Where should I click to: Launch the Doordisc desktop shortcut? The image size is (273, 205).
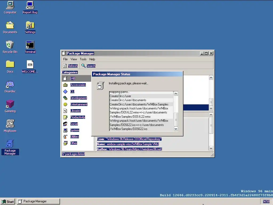(10, 87)
